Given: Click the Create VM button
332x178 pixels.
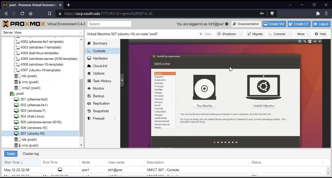Looking at the screenshot, I should [274, 24].
